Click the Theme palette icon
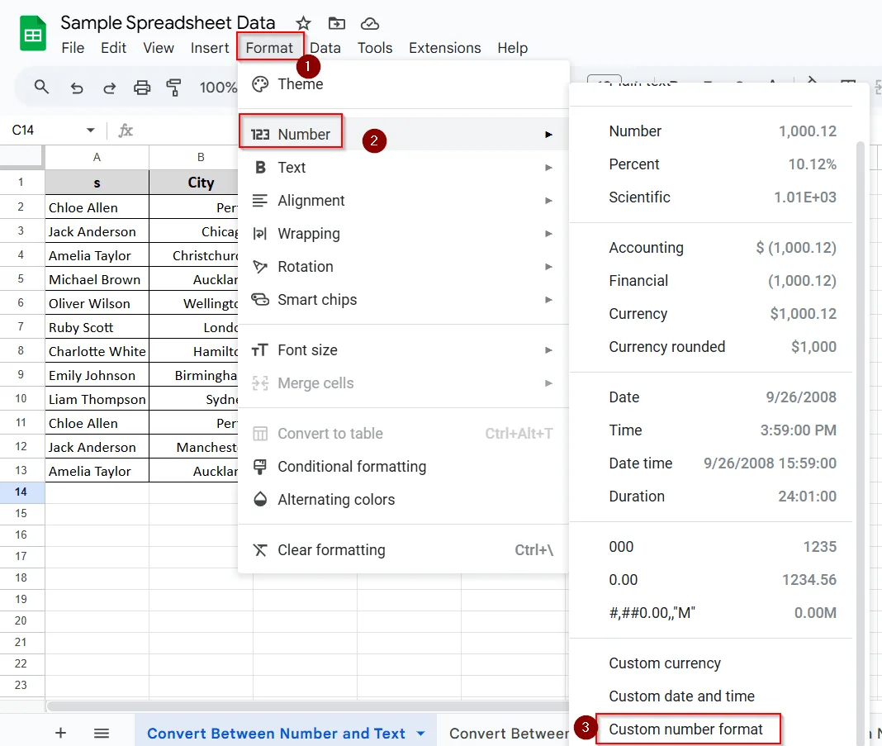This screenshot has height=746, width=882. [260, 84]
